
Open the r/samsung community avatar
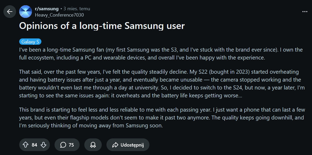point(26,12)
